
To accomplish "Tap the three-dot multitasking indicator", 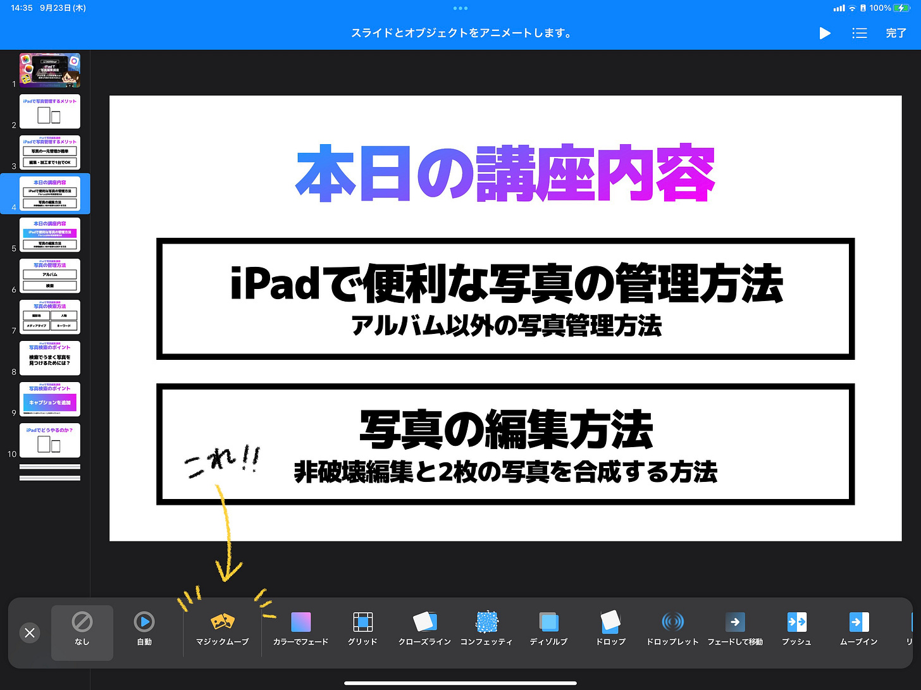I will coord(460,8).
